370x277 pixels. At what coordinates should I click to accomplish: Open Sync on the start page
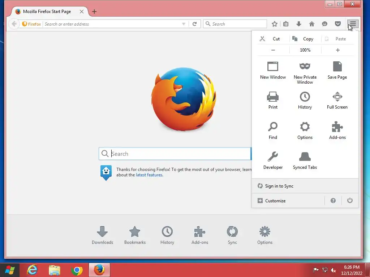click(x=232, y=235)
